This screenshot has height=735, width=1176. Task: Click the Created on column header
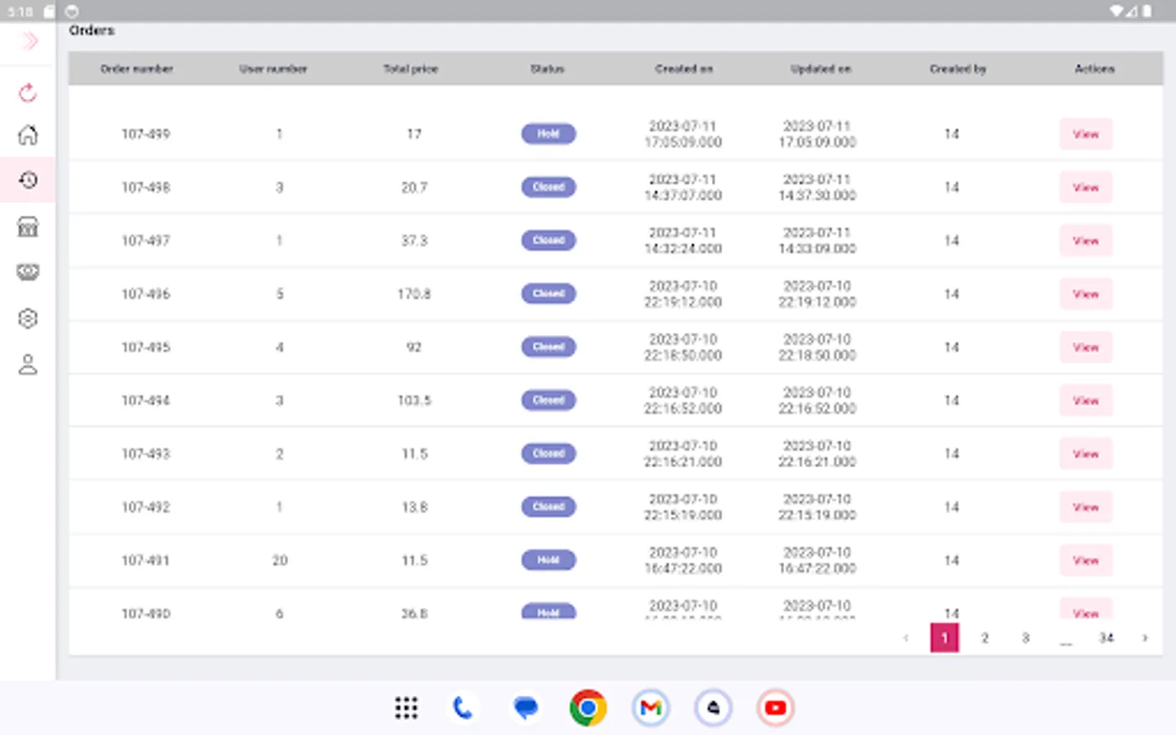(x=684, y=69)
